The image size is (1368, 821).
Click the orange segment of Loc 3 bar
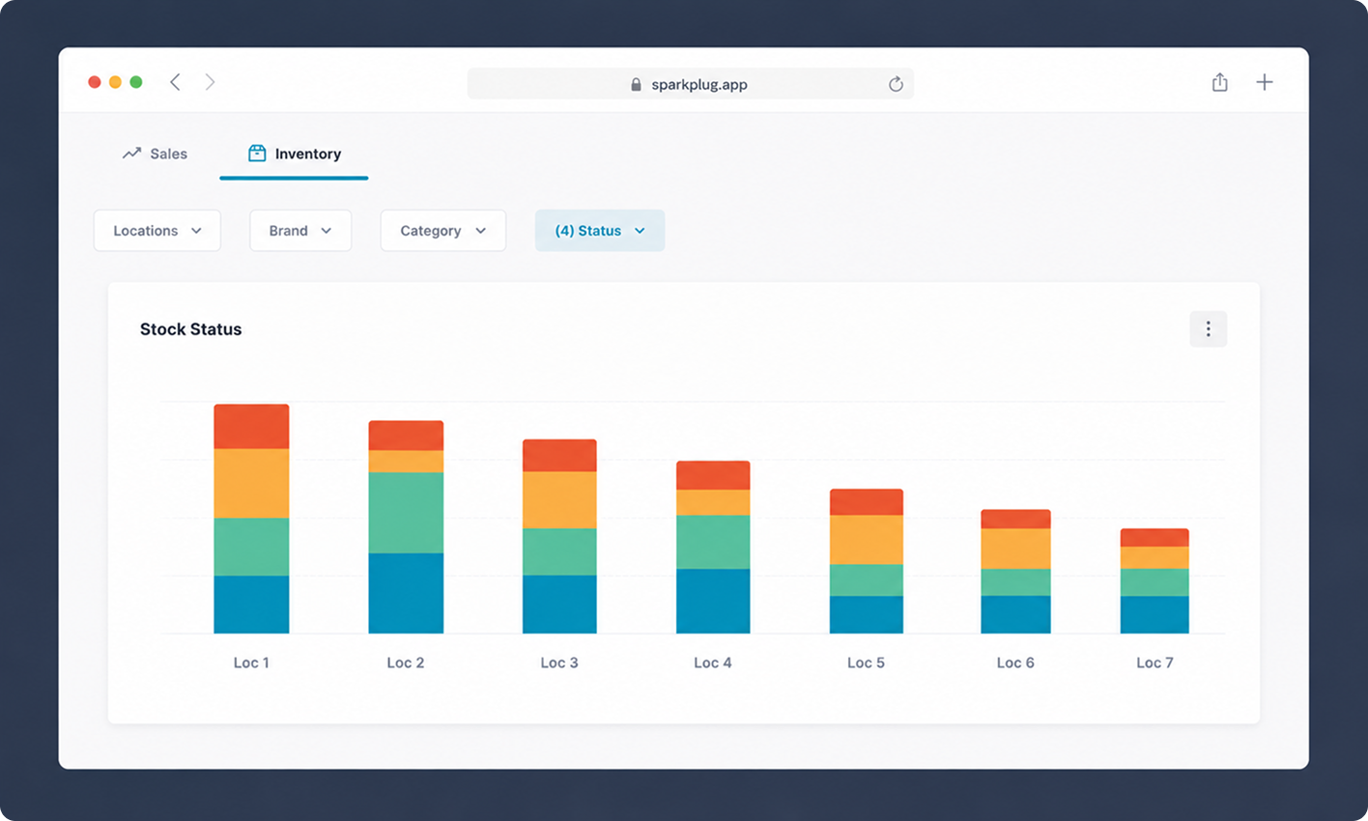[559, 500]
